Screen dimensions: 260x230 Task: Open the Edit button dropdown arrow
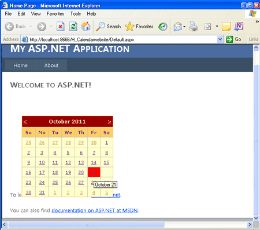coord(217,26)
